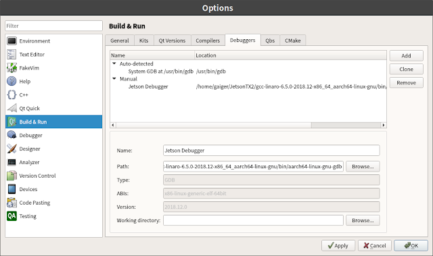Open the Compilers tab
Viewport: 433px width, 256px height.
tap(208, 41)
